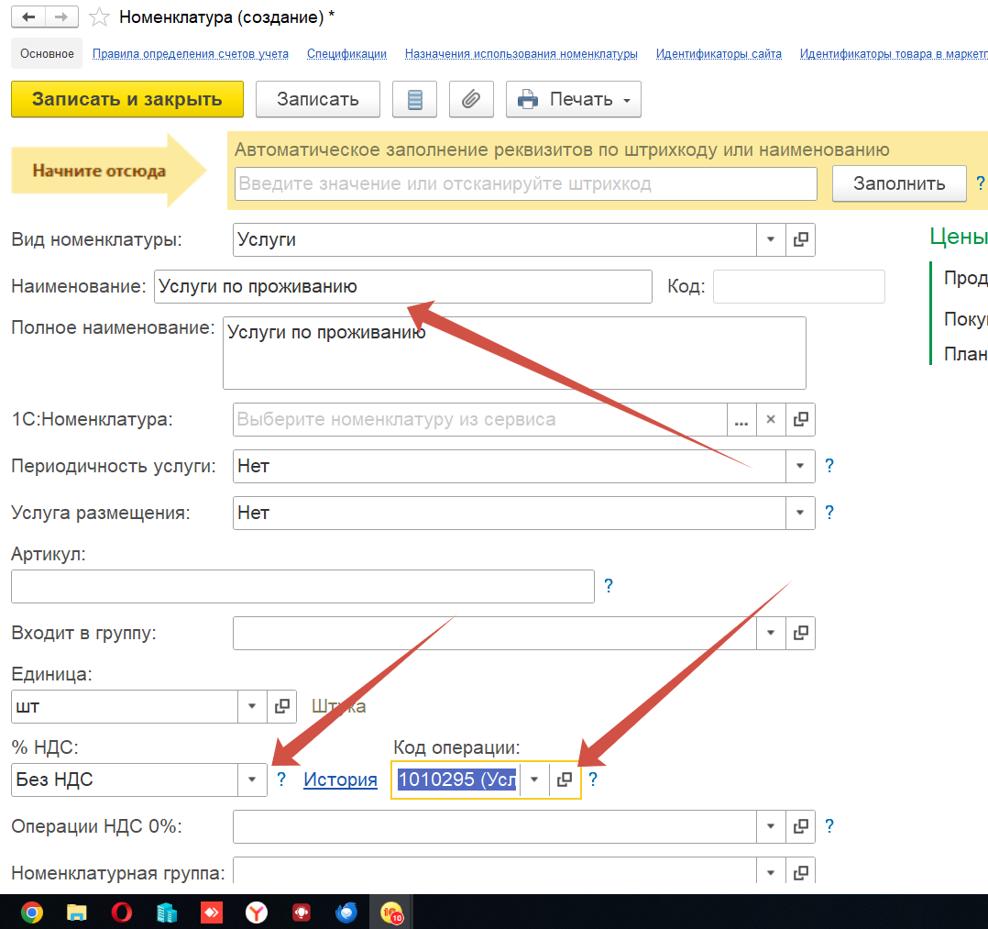Click into the Артикул input field
Image resolution: width=988 pixels, height=929 pixels.
[x=302, y=587]
